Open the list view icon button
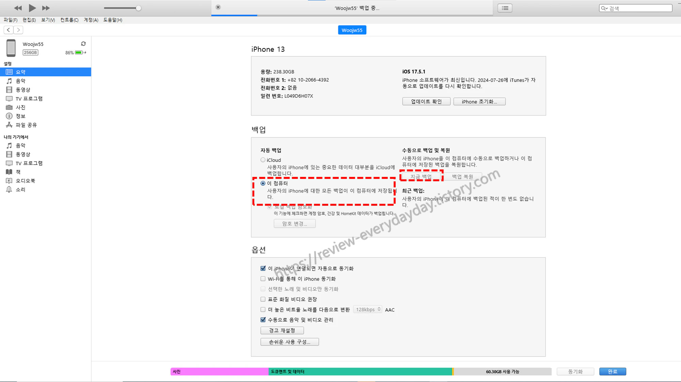The height and width of the screenshot is (382, 681). (505, 8)
